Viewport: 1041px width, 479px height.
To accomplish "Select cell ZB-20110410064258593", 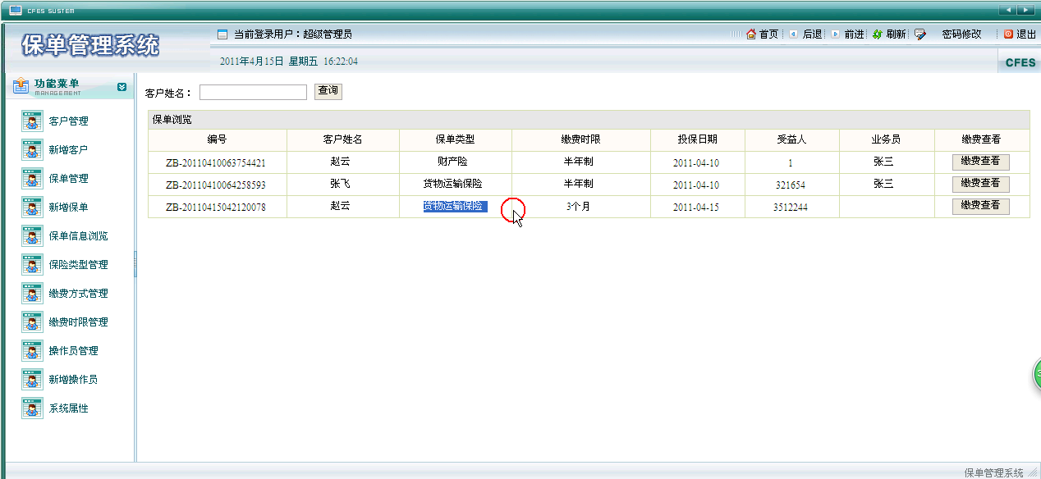I will [x=216, y=185].
